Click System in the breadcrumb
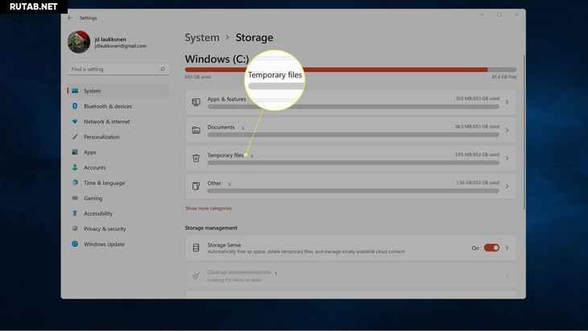This screenshot has width=588, height=331. point(201,38)
